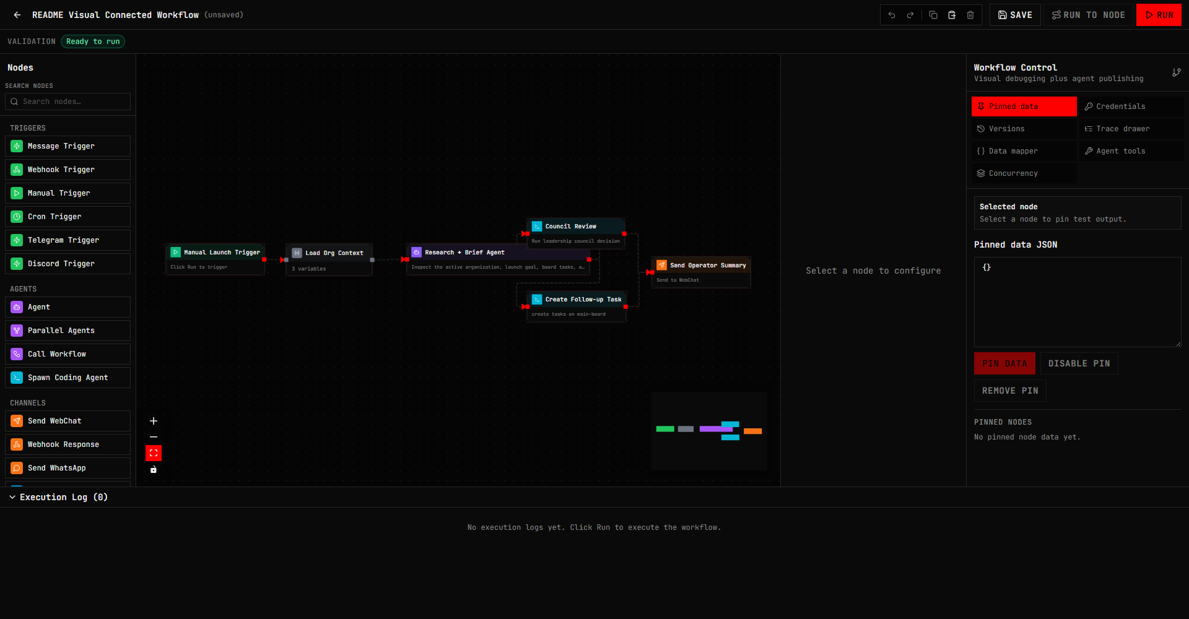Viewport: 1189px width, 619px height.
Task: Open the Pinned data tab
Action: tap(1024, 106)
